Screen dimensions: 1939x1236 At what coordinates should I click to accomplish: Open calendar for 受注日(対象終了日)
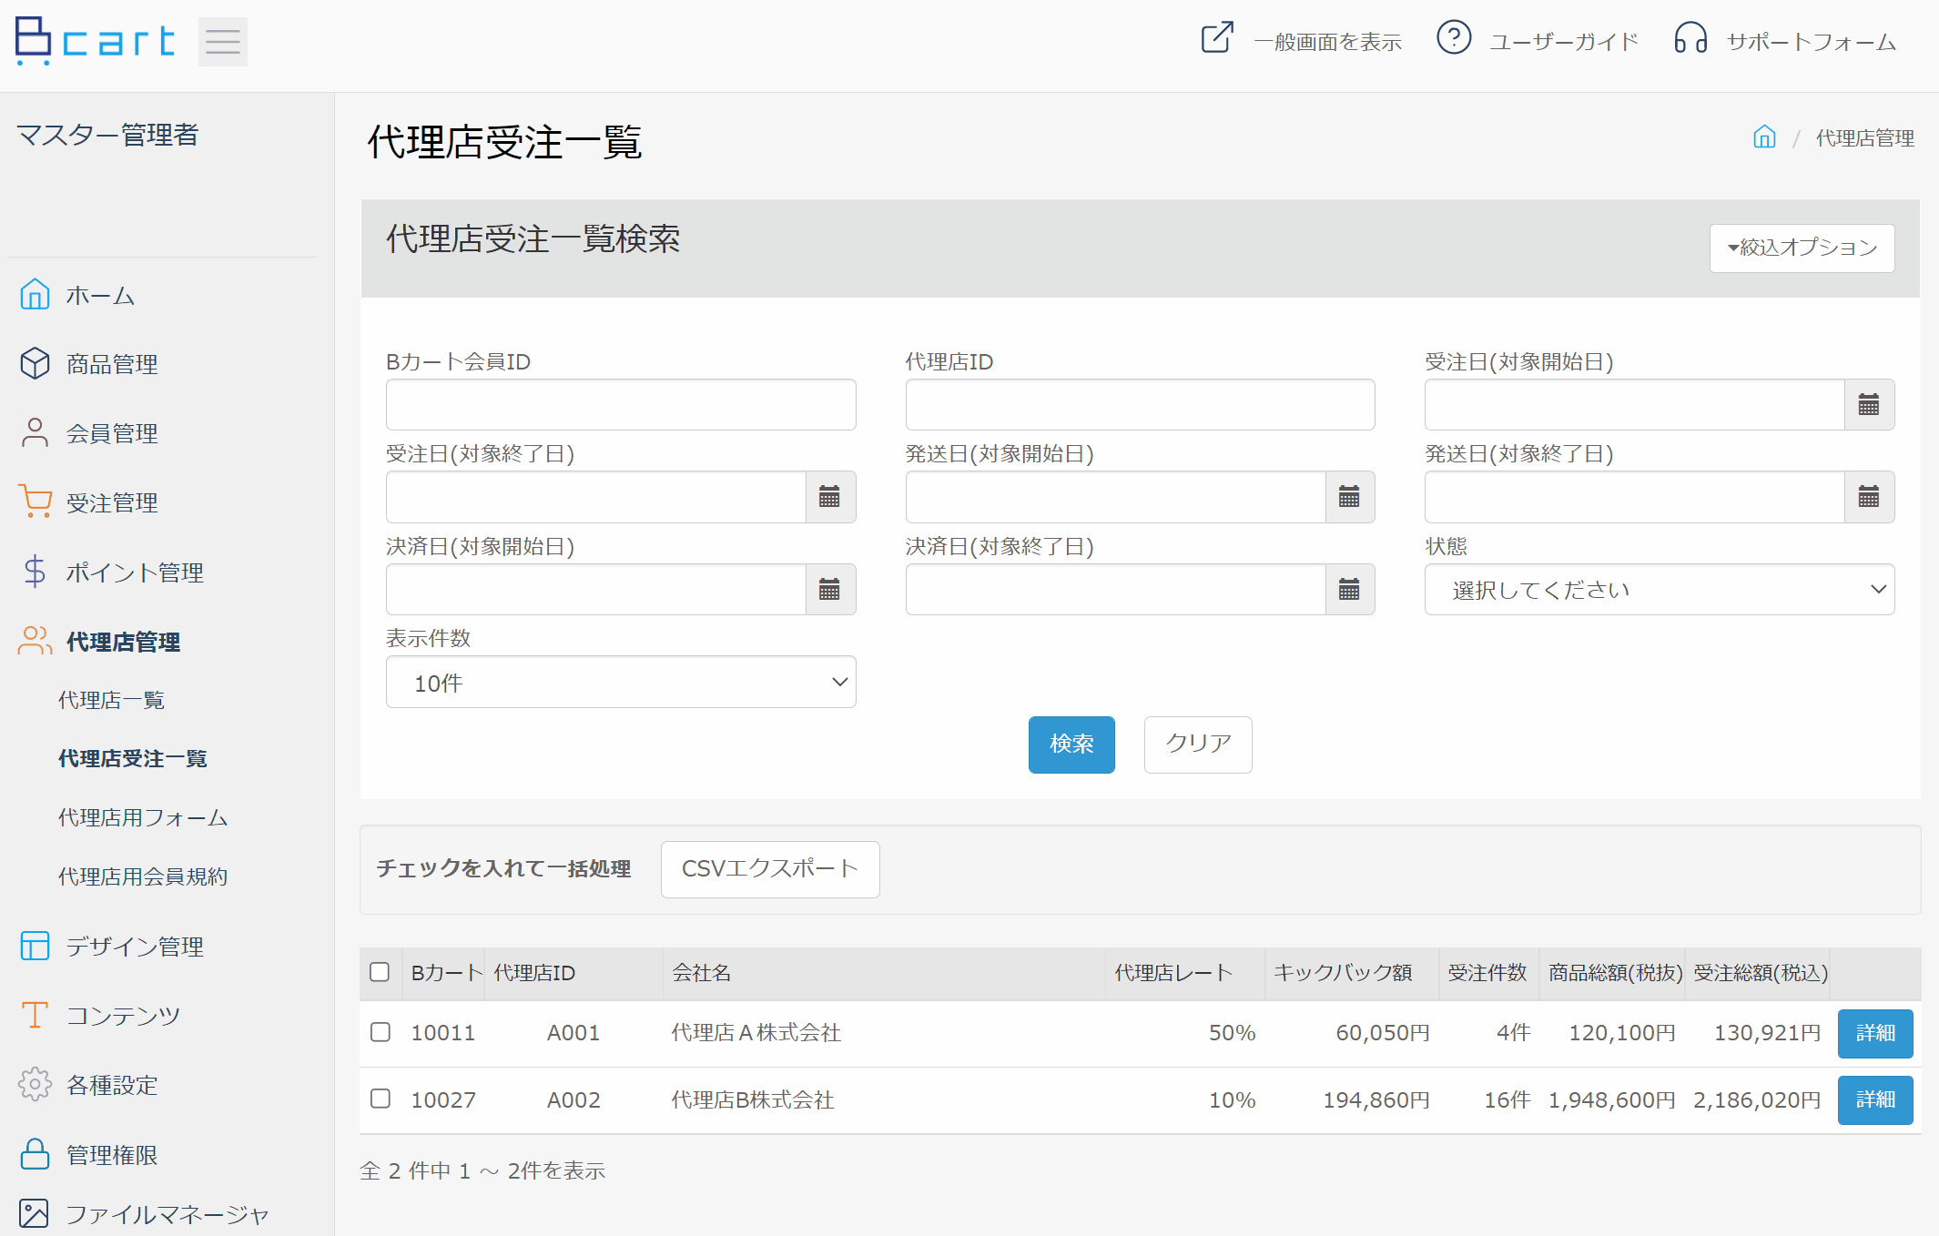click(829, 497)
